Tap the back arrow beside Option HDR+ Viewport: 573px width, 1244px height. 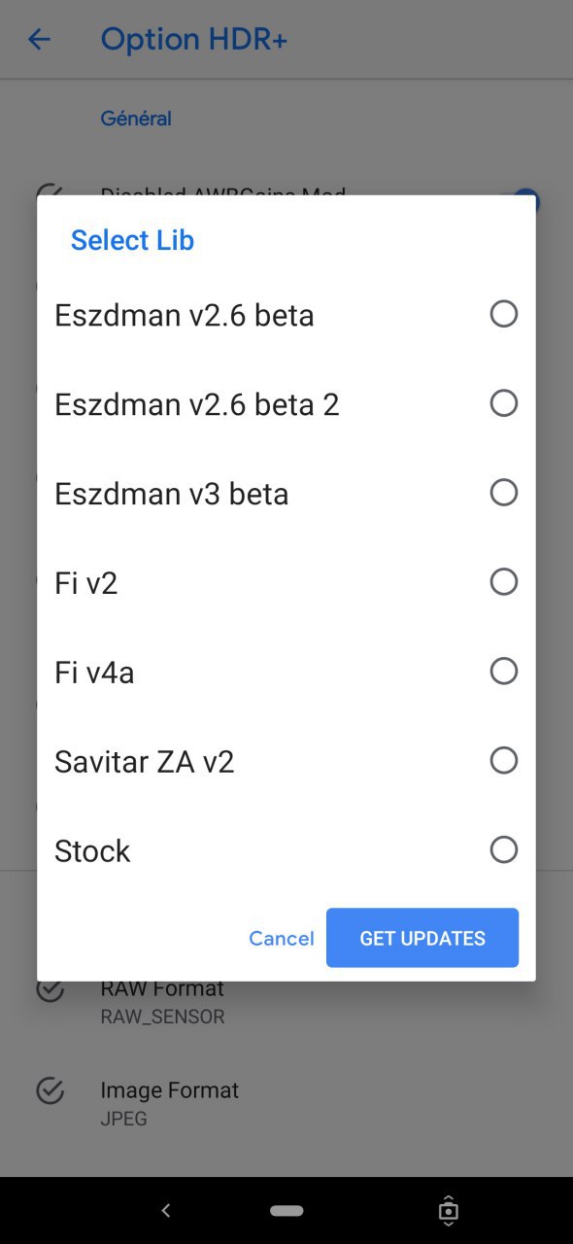[x=39, y=40]
